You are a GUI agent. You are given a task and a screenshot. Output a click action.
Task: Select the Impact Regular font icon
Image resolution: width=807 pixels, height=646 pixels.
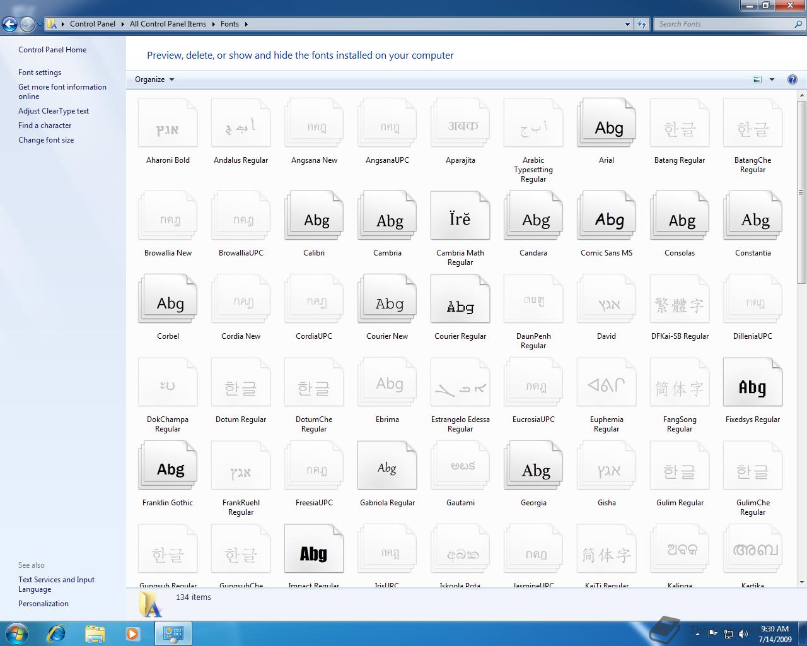click(x=314, y=549)
